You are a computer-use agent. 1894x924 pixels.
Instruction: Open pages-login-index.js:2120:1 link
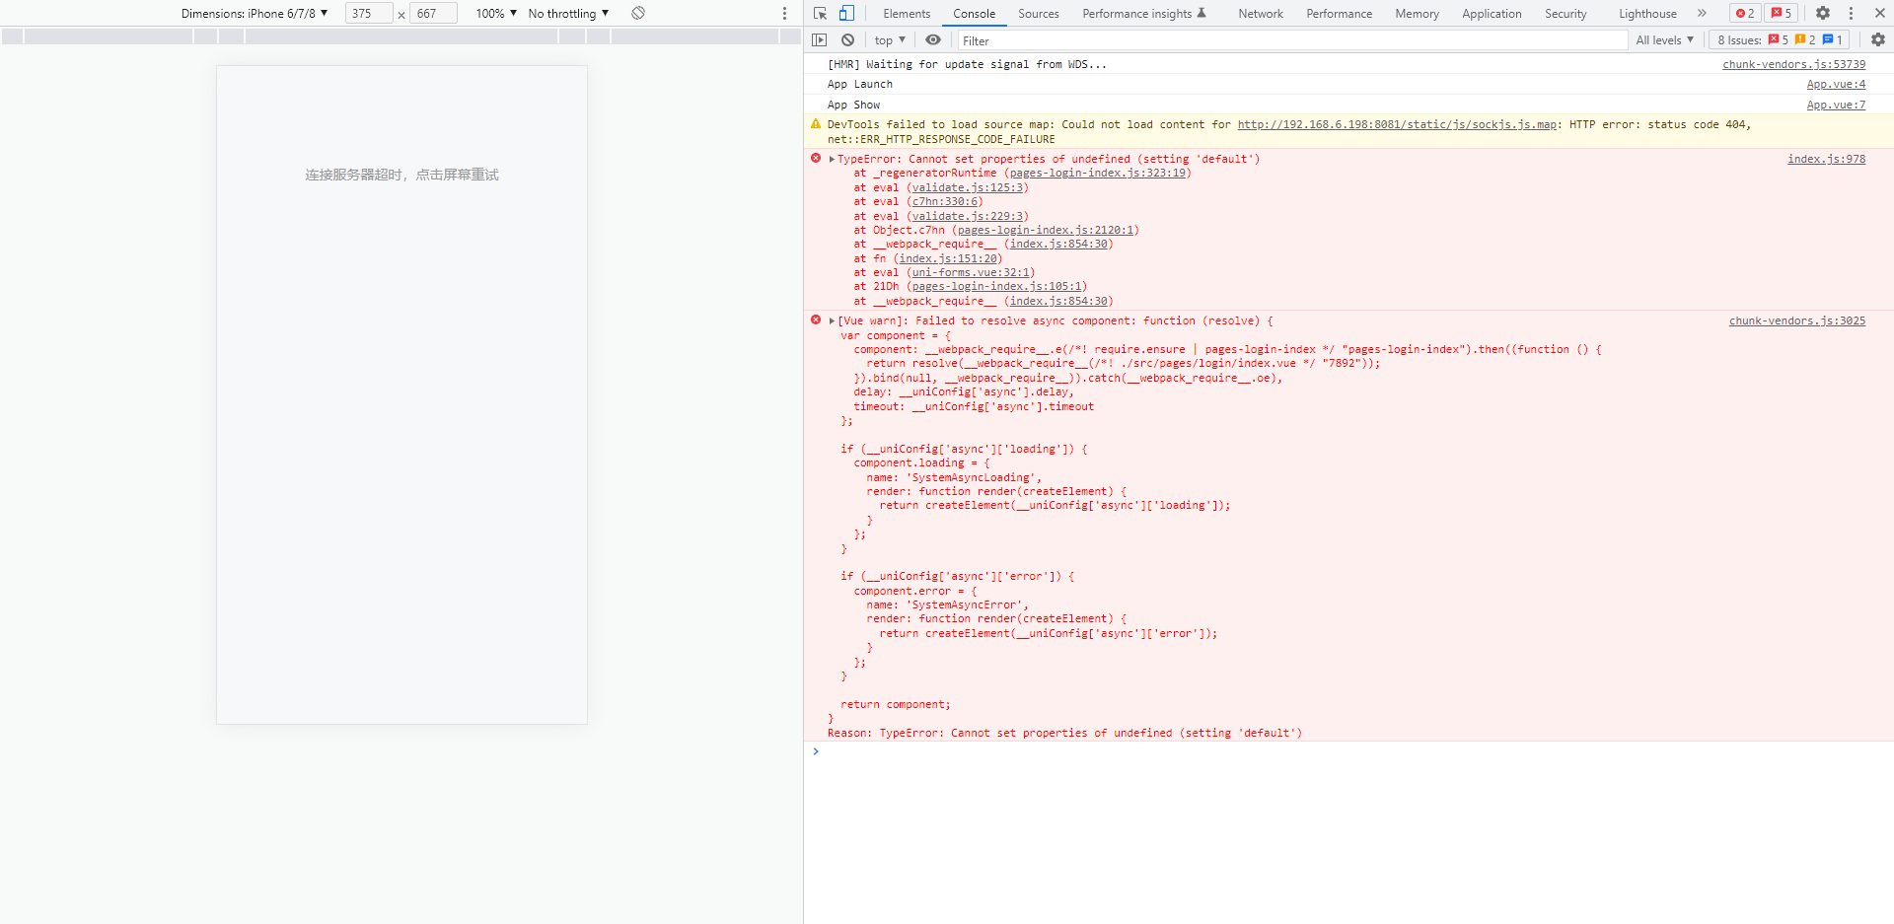point(1045,230)
